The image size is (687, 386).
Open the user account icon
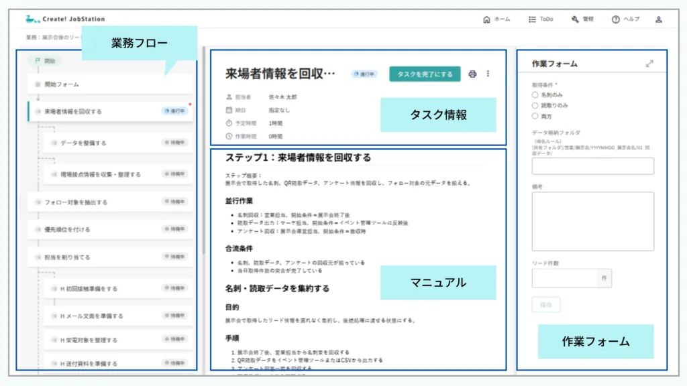659,19
